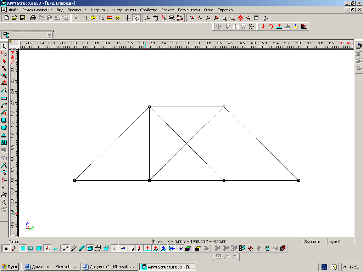Toggle solid cyan rod rendering button
Viewport: 363px width, 272px height.
coord(82,248)
